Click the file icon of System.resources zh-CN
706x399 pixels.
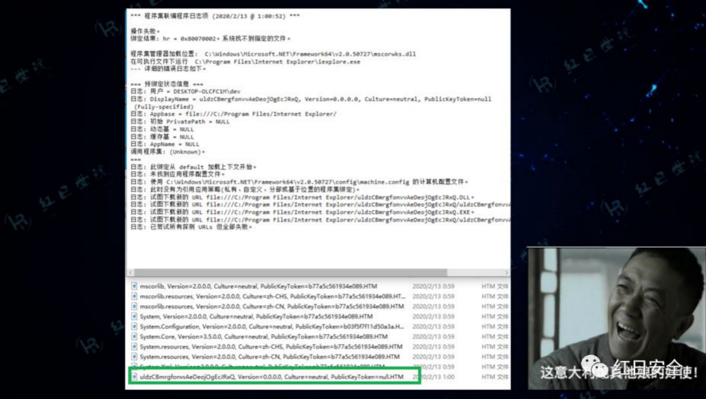(x=135, y=357)
